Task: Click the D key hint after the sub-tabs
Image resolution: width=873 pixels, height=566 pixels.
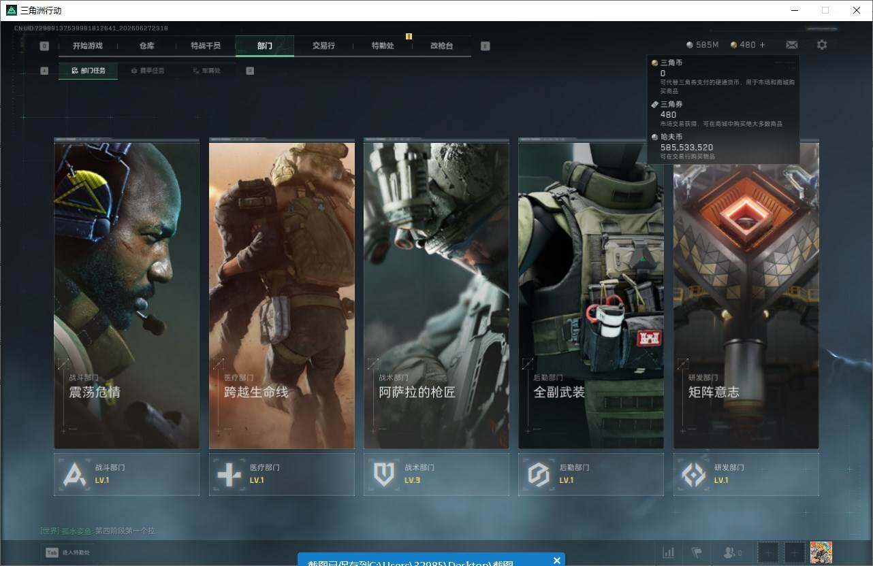Action: (x=250, y=71)
